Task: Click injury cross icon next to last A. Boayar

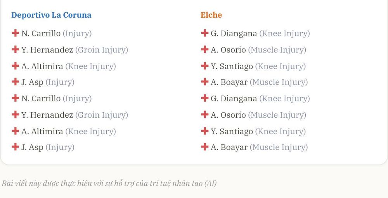Action: coord(204,147)
